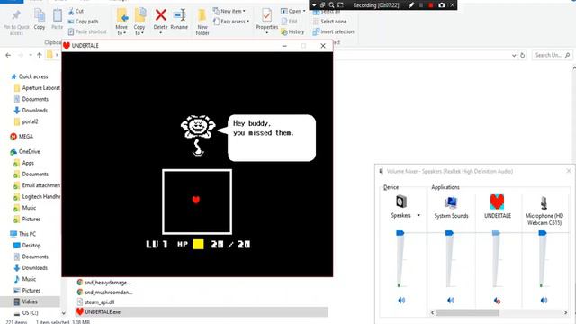This screenshot has width=576, height=324.
Task: Click the Edit ribbon command
Action: pos(289,22)
